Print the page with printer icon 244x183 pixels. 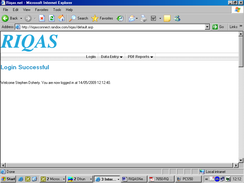coord(144,18)
